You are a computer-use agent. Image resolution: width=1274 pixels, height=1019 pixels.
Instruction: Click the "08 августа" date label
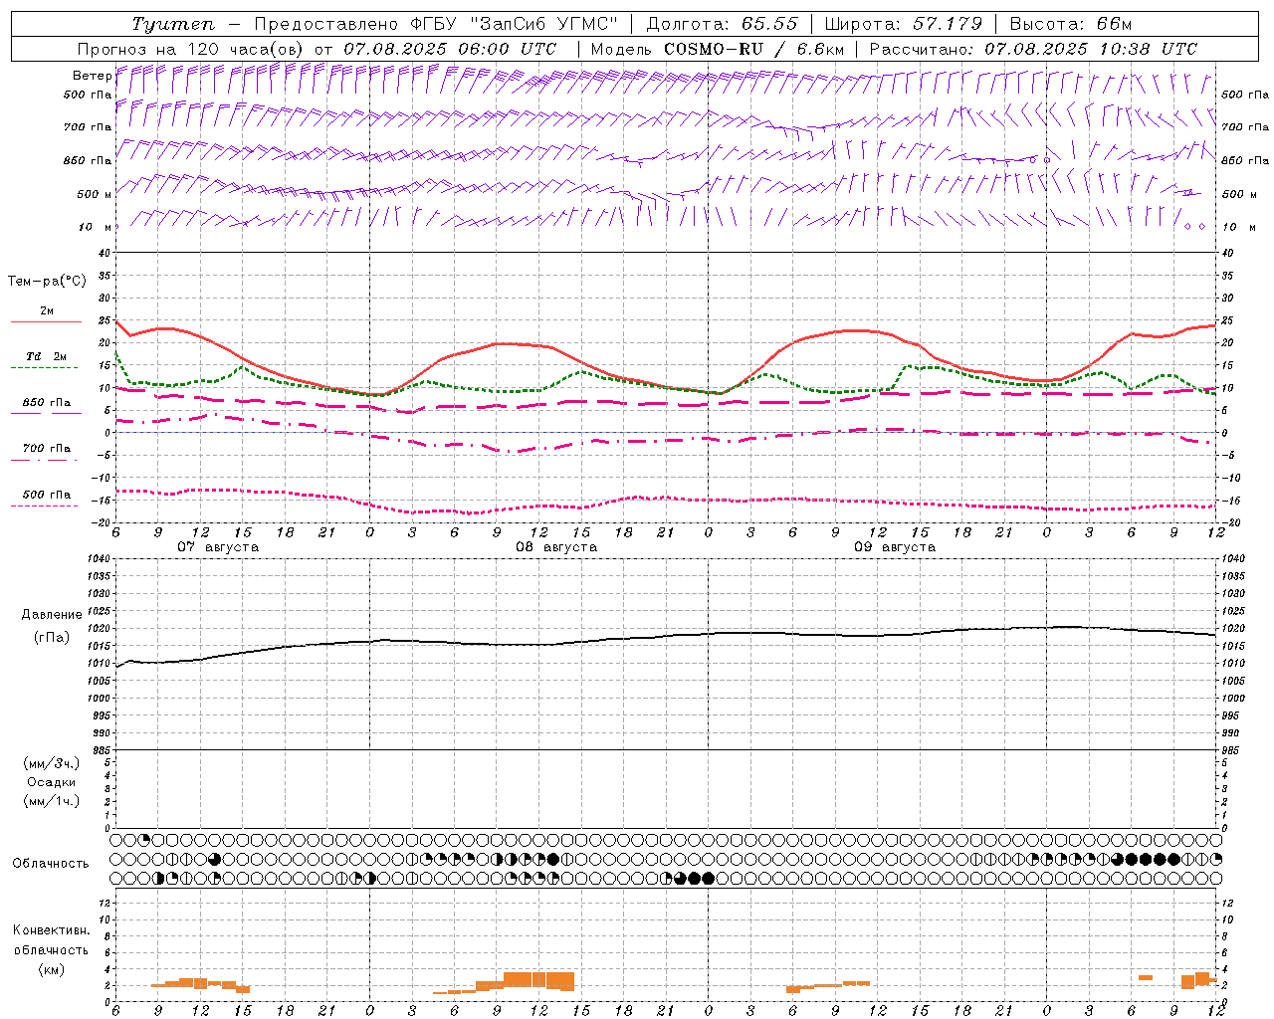[556, 547]
